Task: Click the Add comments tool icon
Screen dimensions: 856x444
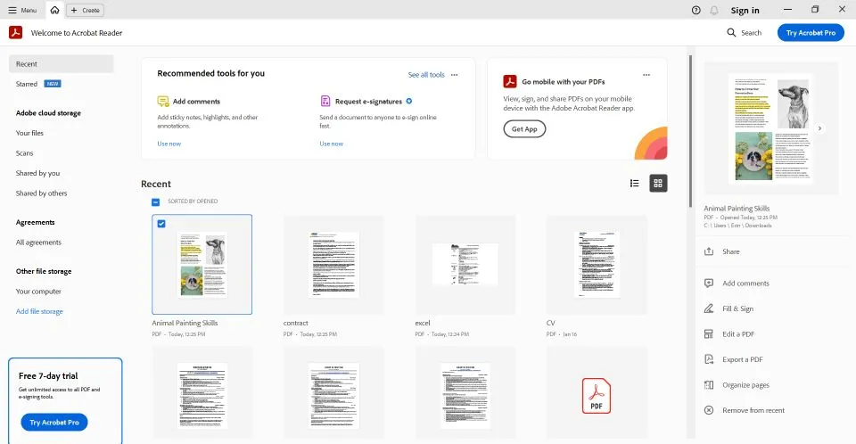Action: (x=162, y=101)
